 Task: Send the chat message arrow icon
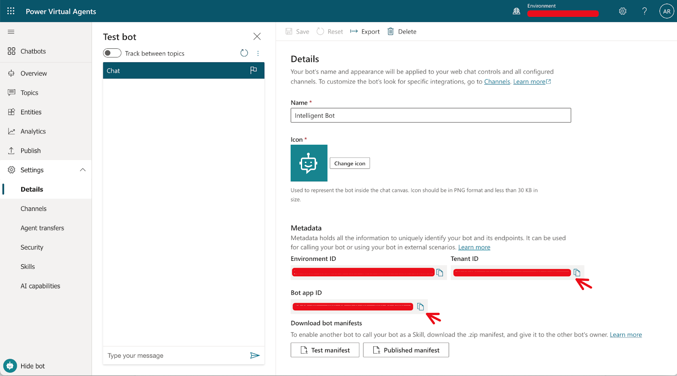coord(255,355)
